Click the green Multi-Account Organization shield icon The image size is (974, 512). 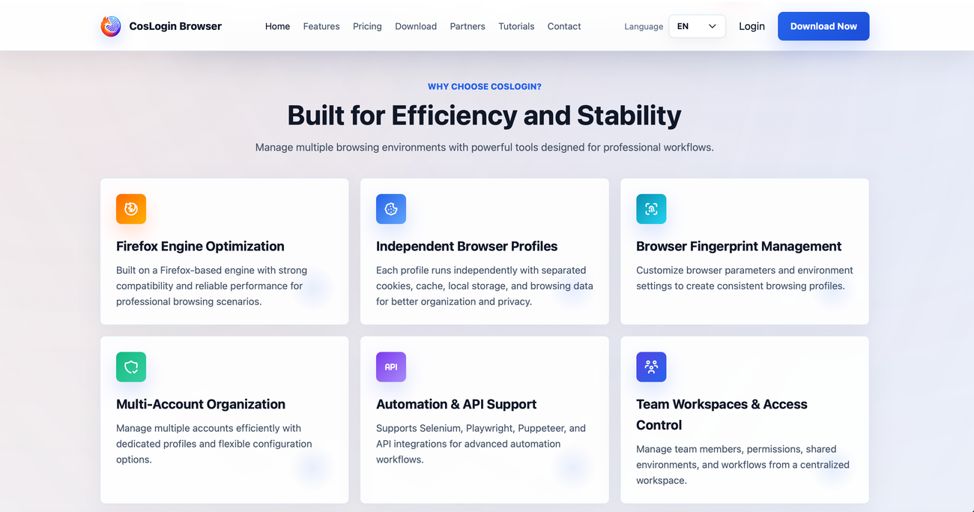(x=131, y=367)
